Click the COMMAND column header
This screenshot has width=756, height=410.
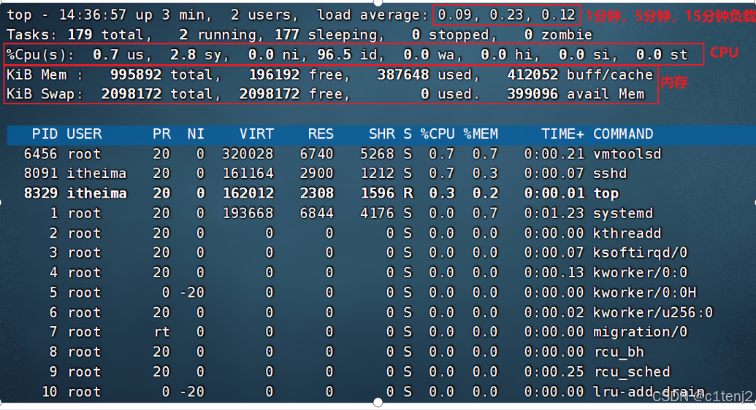pos(623,134)
